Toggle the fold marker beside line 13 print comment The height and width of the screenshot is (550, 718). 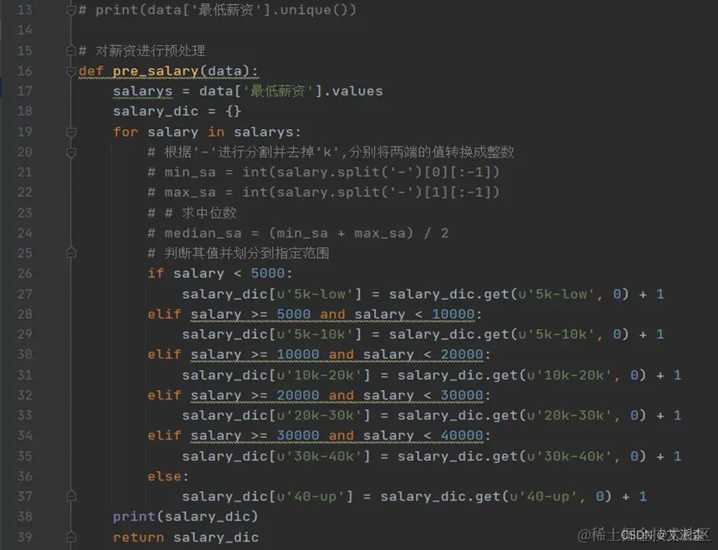tap(71, 9)
